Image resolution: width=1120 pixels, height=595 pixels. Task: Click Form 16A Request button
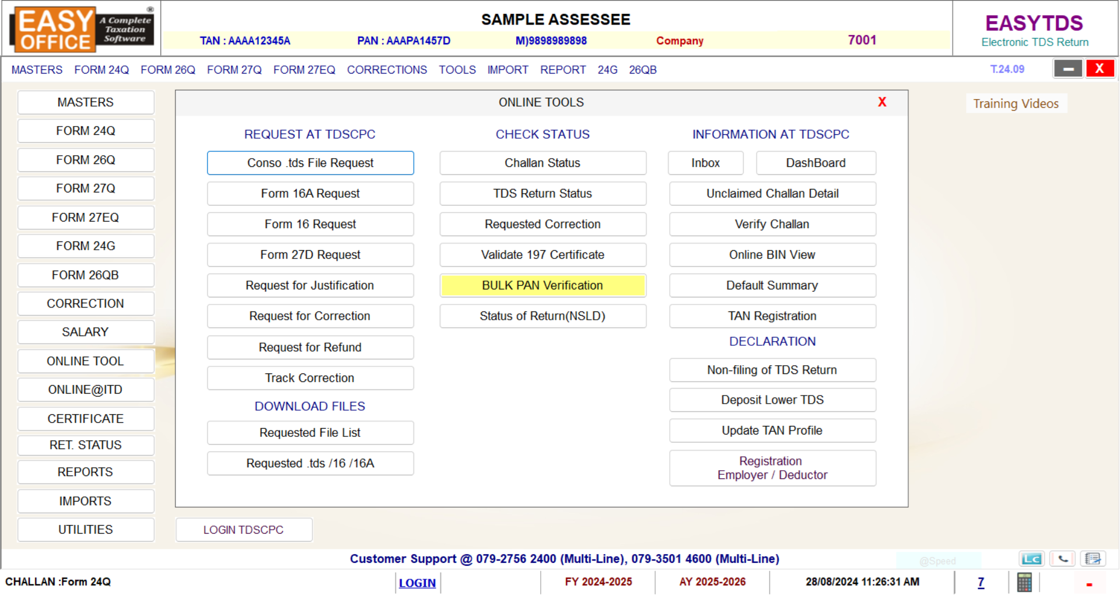[310, 194]
